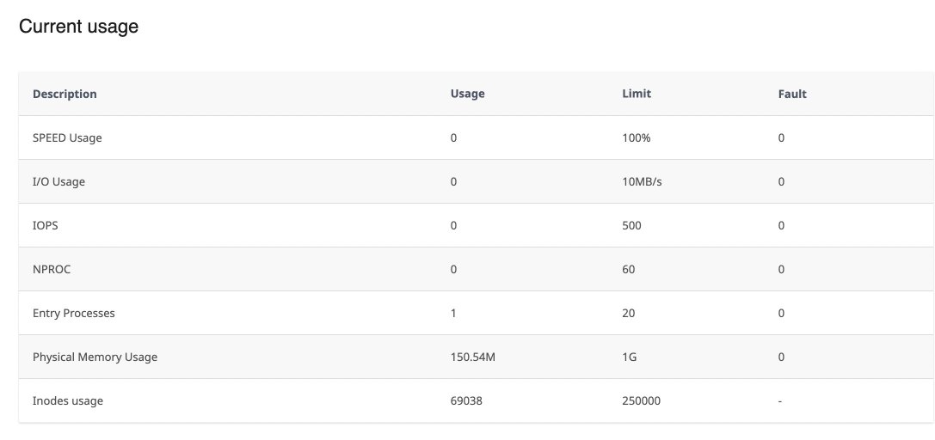Select the 1G memory limit value
935x440 pixels.
pyautogui.click(x=629, y=357)
